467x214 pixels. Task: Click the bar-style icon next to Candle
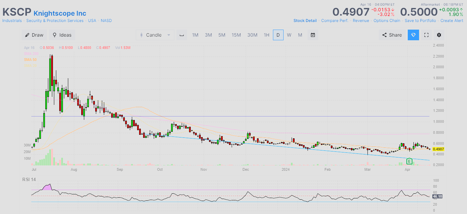(x=182, y=35)
